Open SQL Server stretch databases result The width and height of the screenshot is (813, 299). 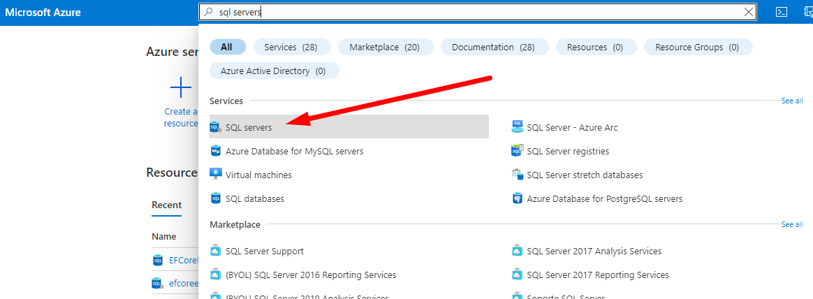584,175
